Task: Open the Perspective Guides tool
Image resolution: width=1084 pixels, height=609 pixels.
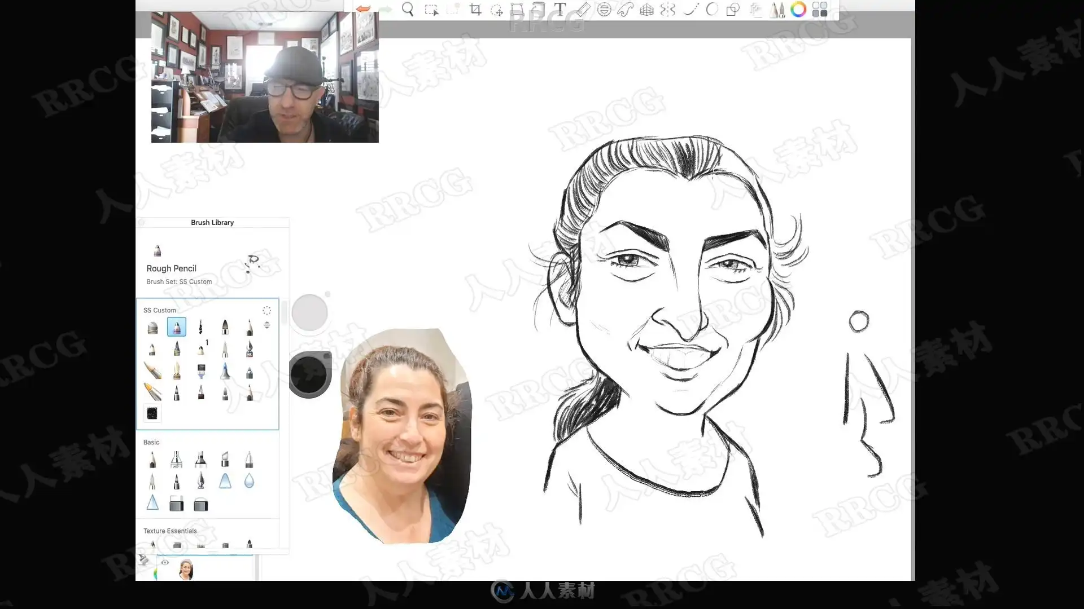Action: point(647,9)
